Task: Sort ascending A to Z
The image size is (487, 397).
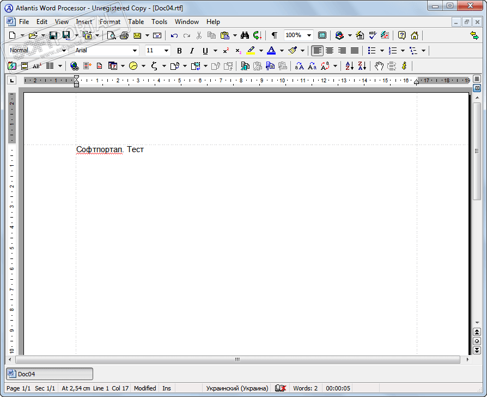Action: (349, 66)
